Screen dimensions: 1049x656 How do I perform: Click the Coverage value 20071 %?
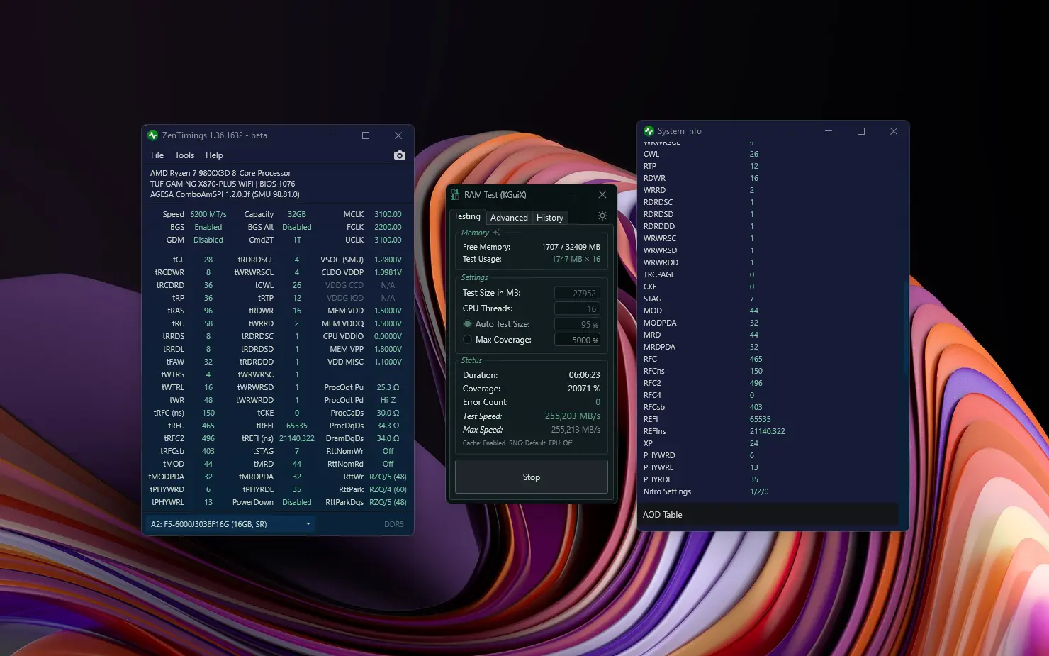point(584,389)
